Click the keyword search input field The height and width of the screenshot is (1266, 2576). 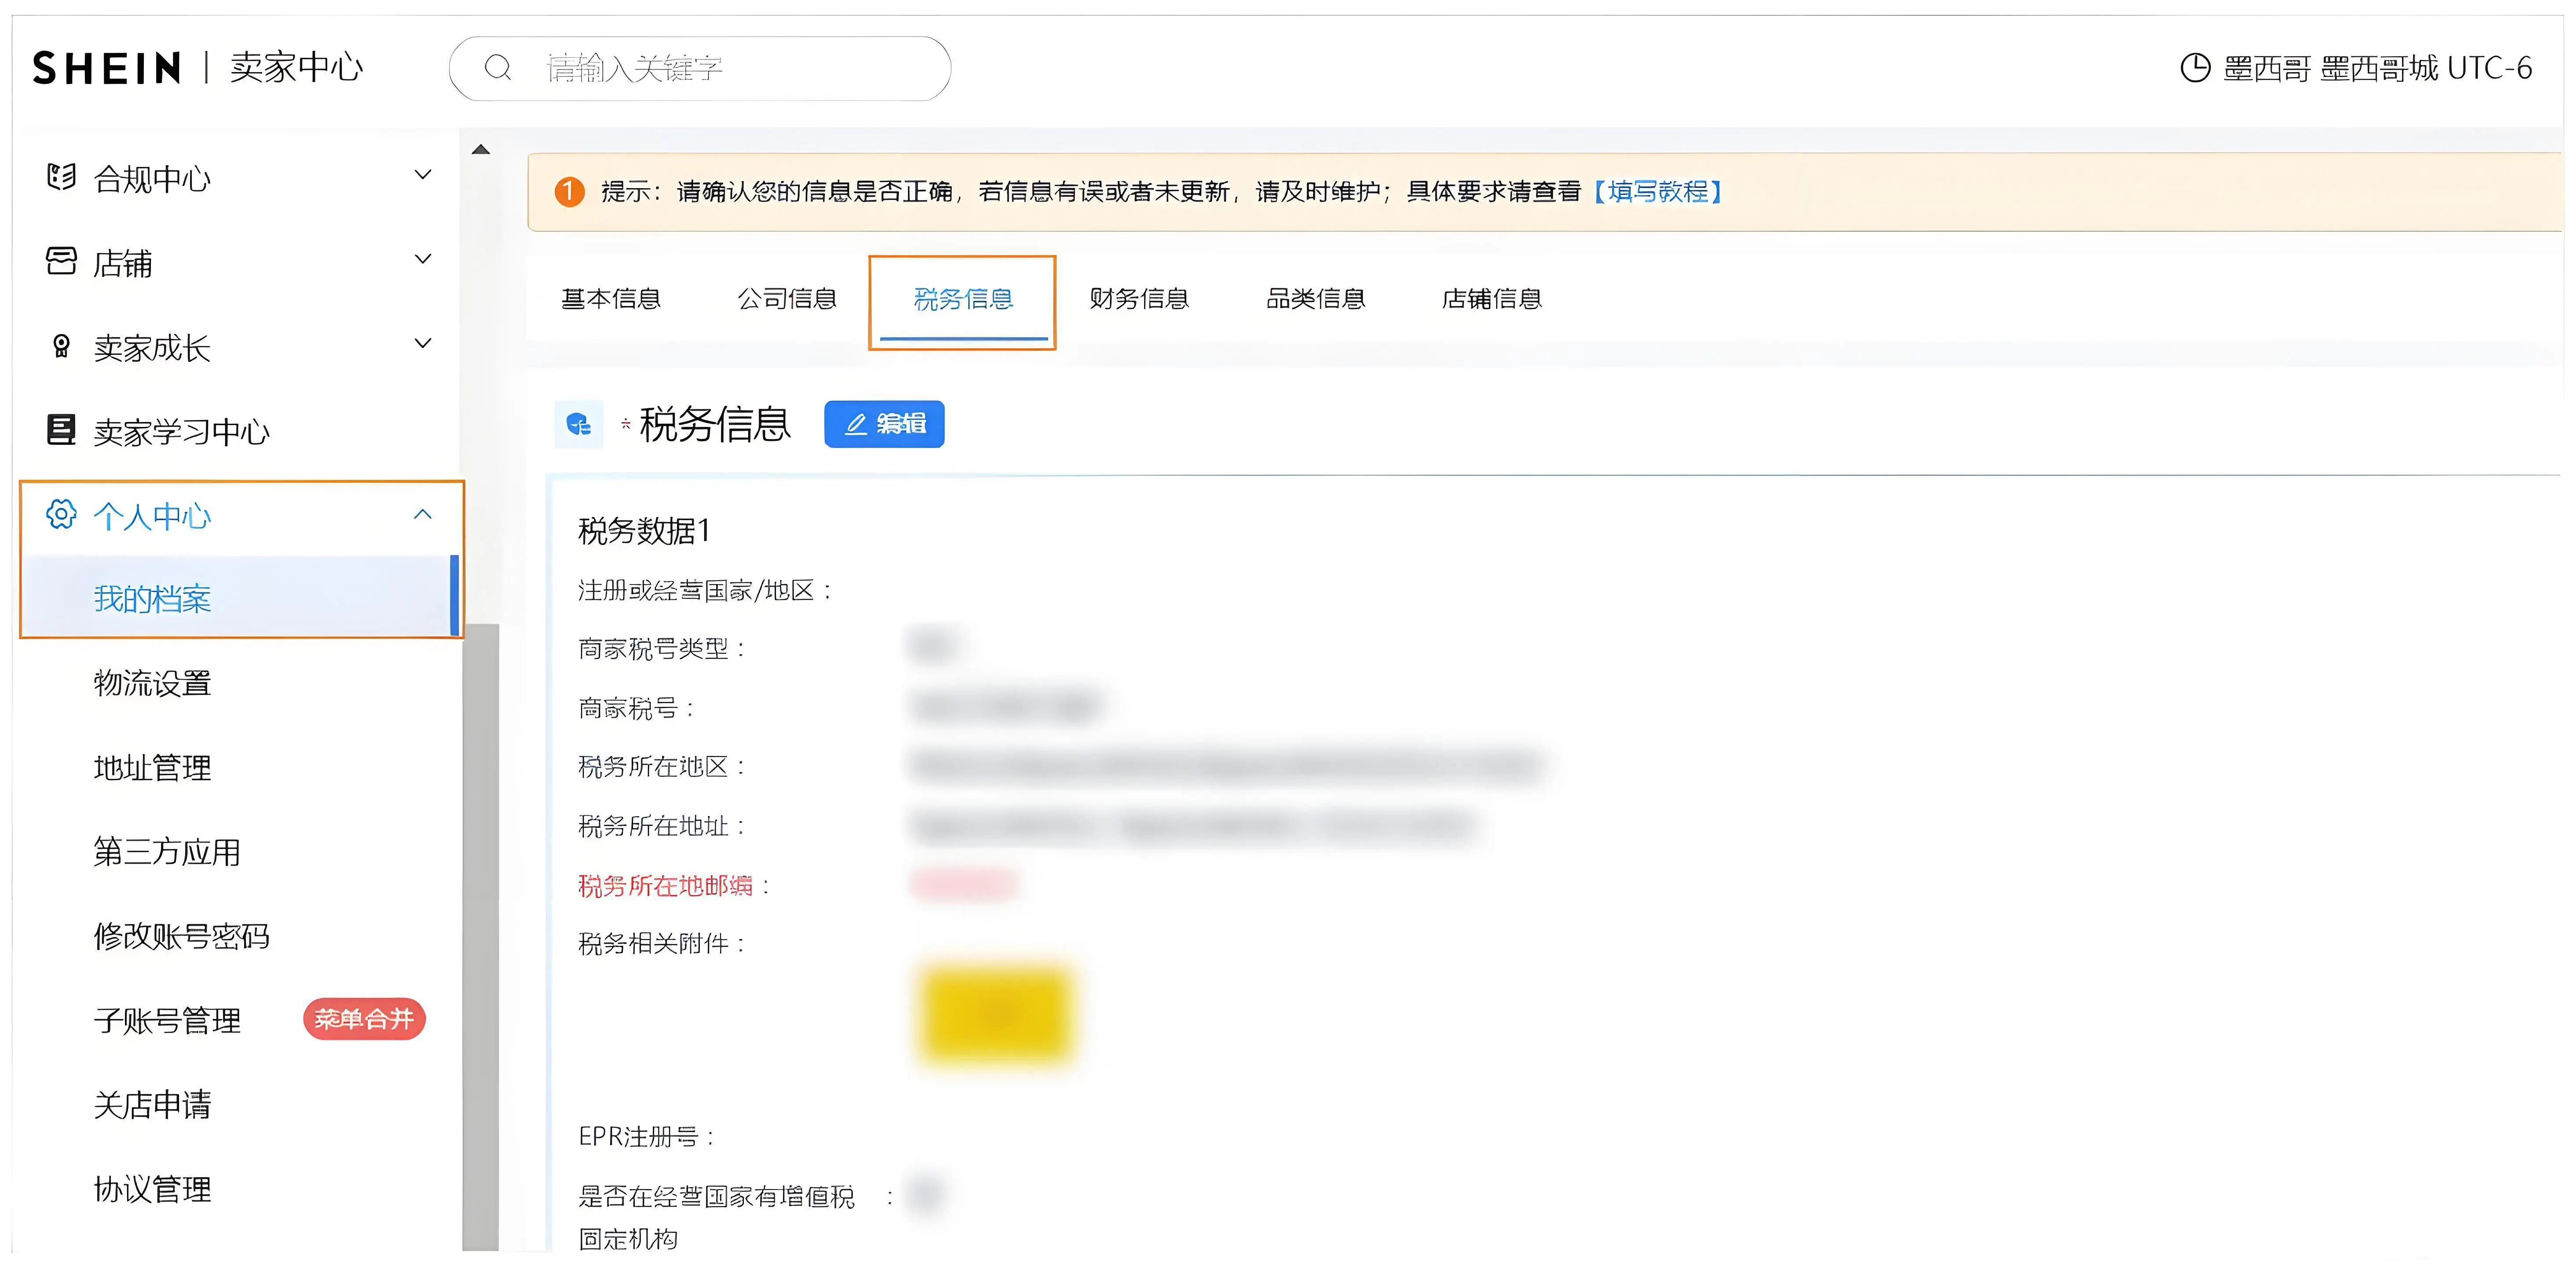click(x=700, y=68)
